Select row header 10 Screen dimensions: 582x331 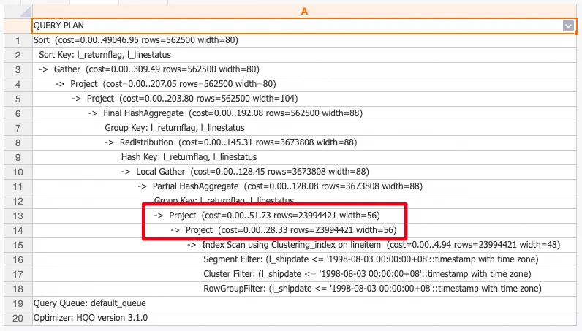click(x=18, y=172)
